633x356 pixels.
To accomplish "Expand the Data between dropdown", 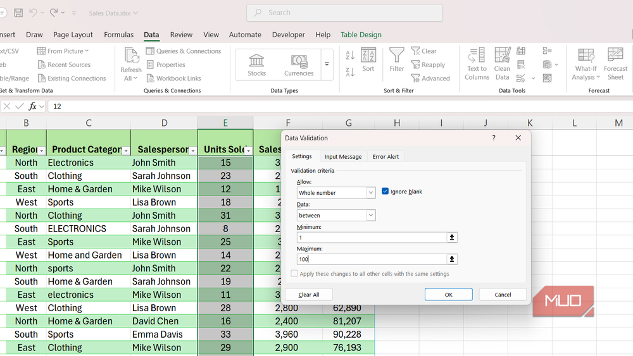I will pos(370,215).
